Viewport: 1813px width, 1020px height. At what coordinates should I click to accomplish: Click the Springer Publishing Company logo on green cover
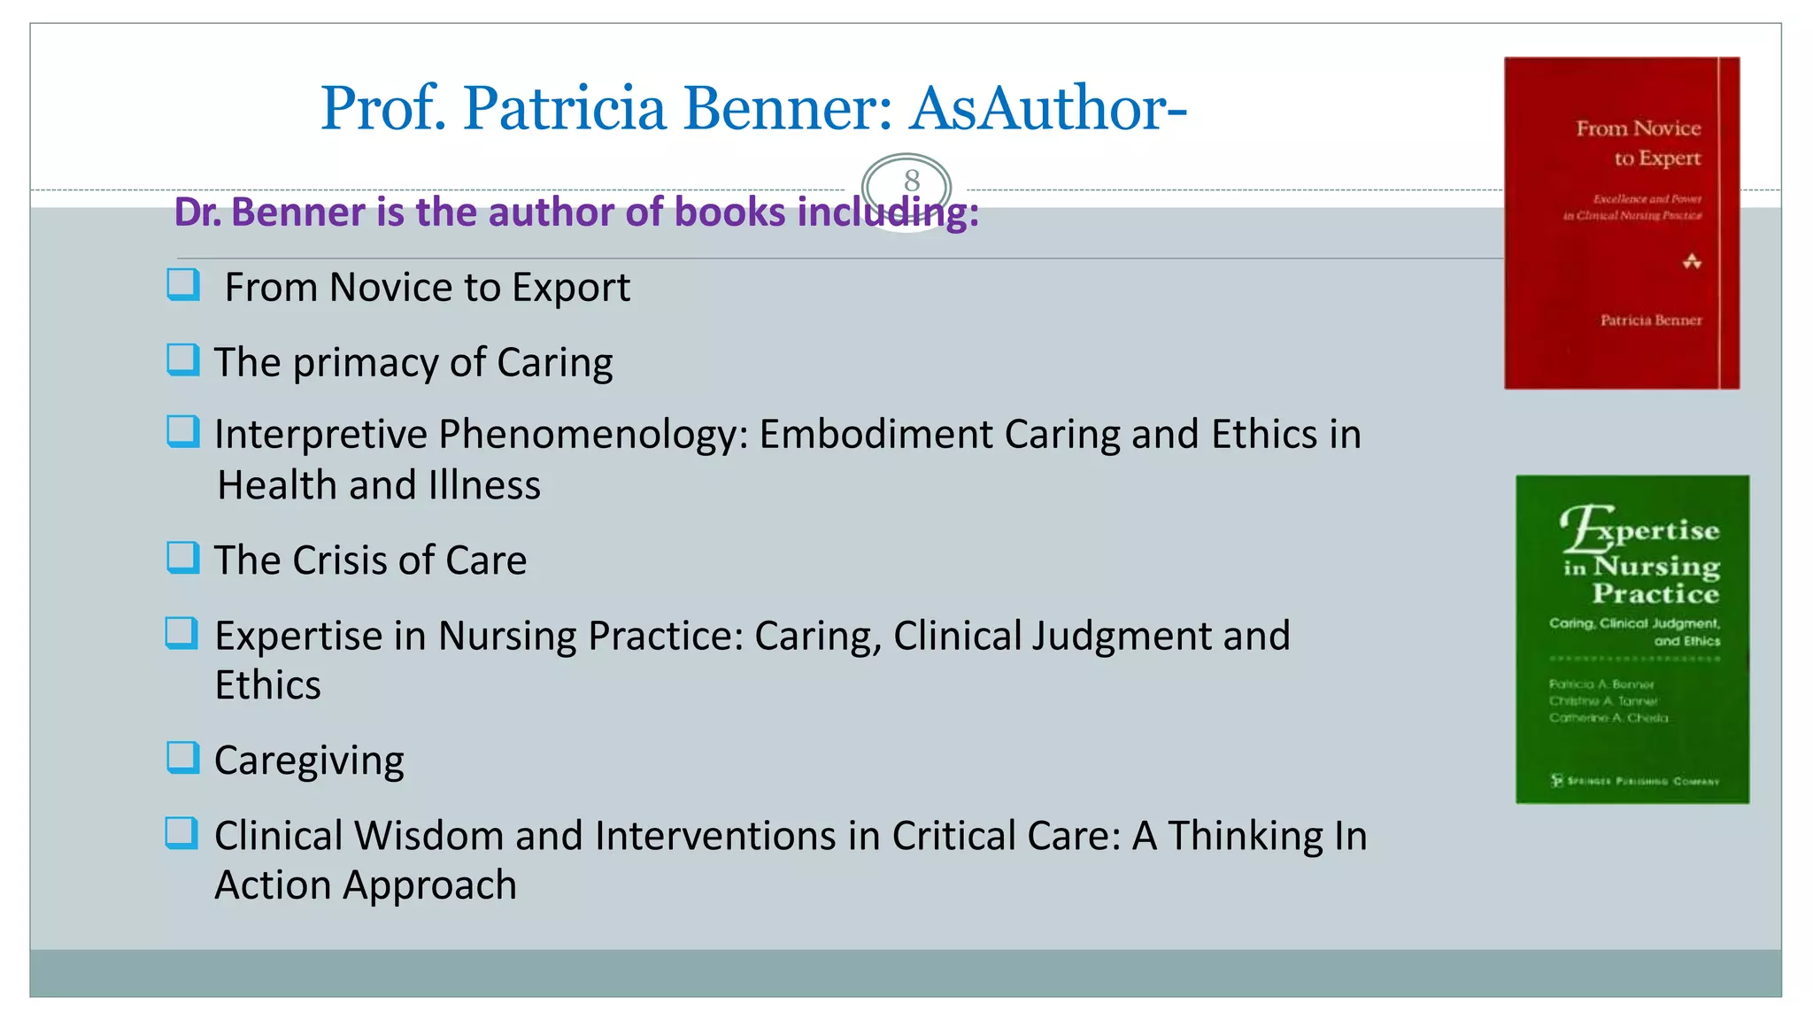[1634, 781]
